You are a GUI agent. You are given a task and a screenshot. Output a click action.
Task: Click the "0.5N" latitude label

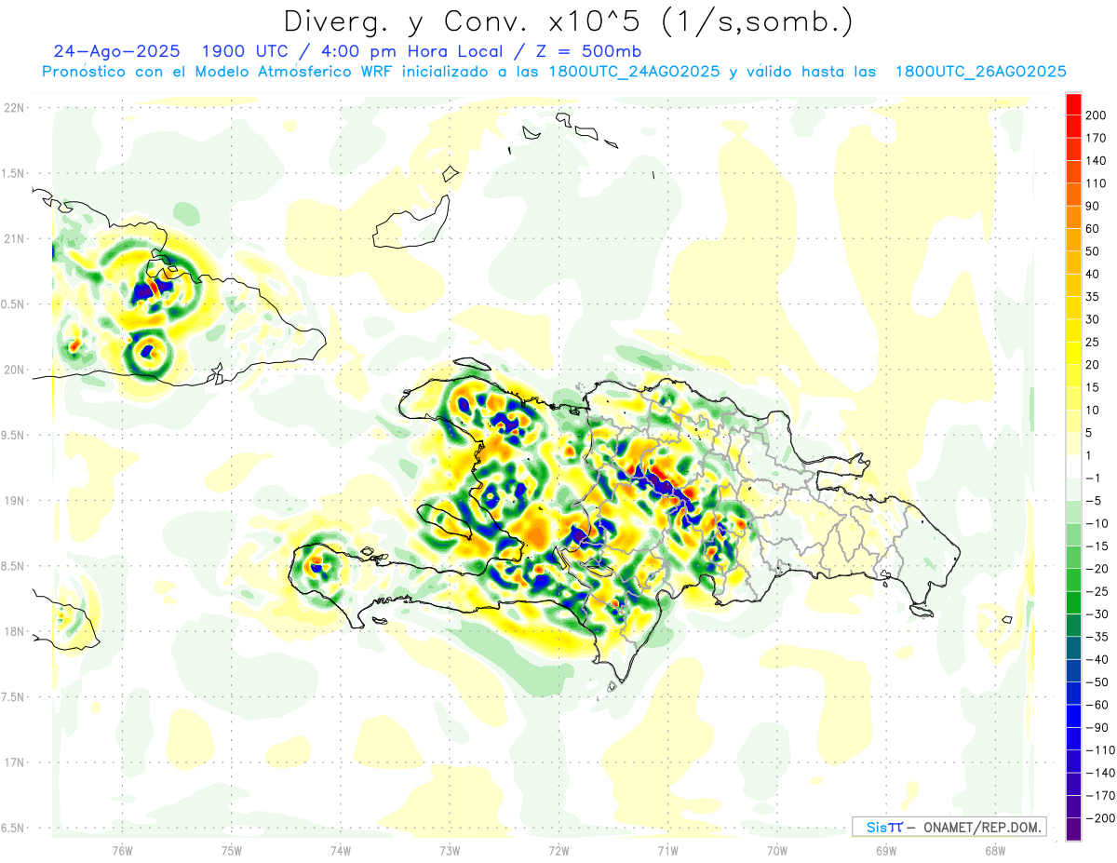coord(14,304)
